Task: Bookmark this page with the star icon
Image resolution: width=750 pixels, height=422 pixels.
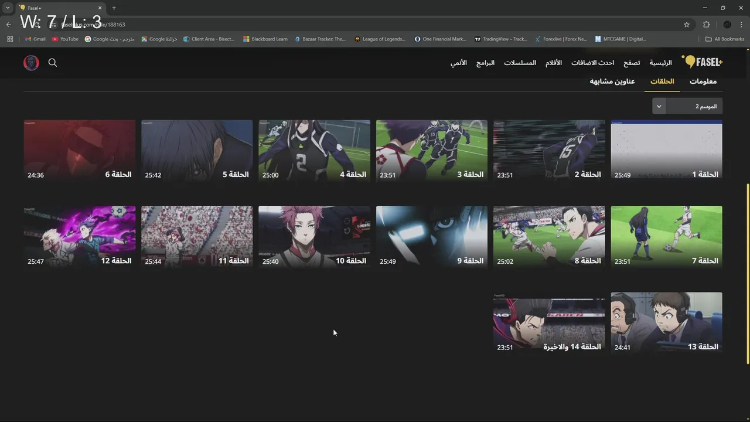Action: (687, 25)
